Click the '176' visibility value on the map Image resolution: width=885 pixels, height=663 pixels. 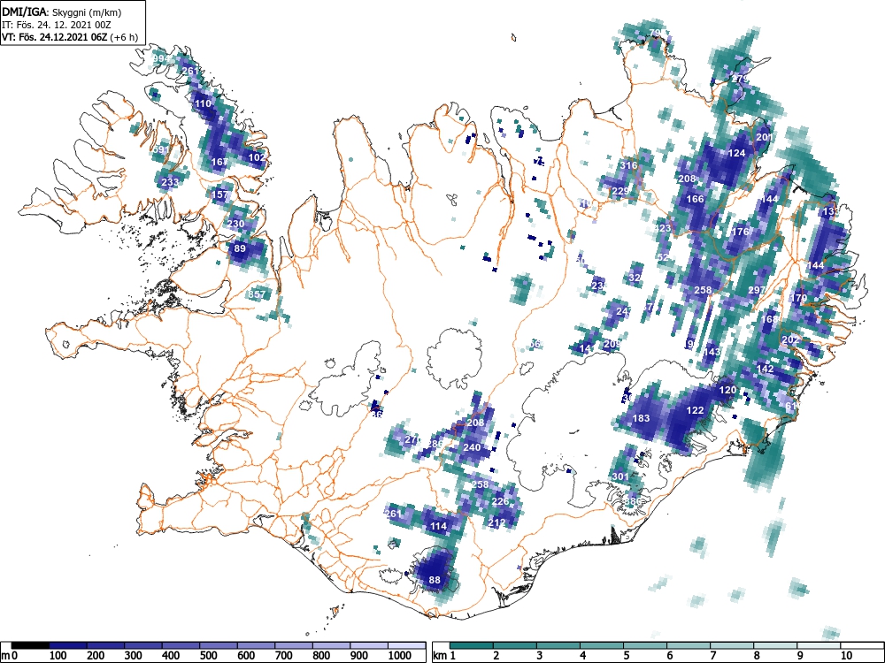(740, 232)
